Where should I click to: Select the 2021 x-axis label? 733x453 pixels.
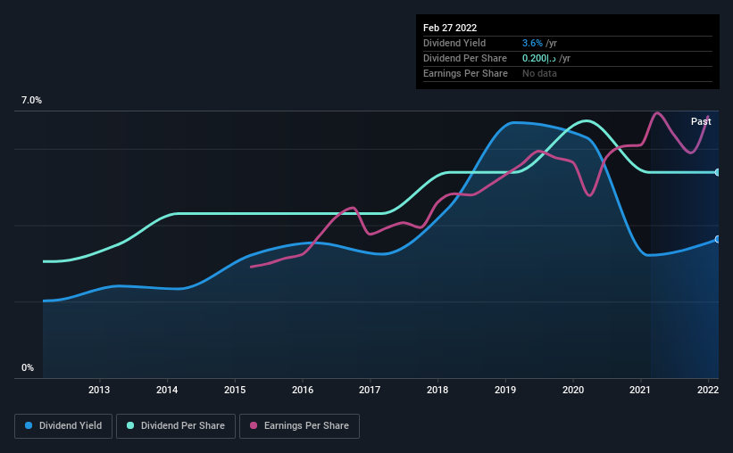pyautogui.click(x=639, y=390)
